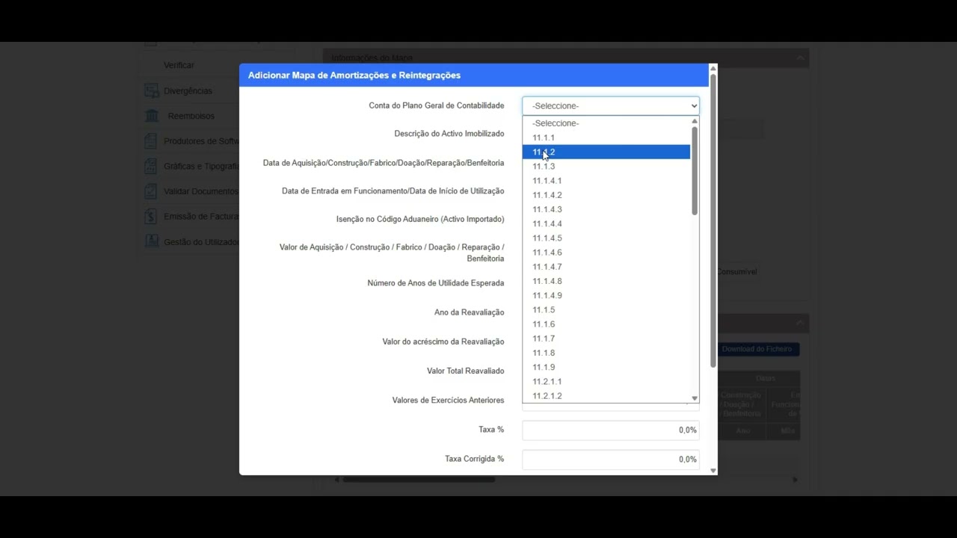This screenshot has width=957, height=538.
Task: Click the dialog scrollbar up arrow
Action: click(x=713, y=69)
